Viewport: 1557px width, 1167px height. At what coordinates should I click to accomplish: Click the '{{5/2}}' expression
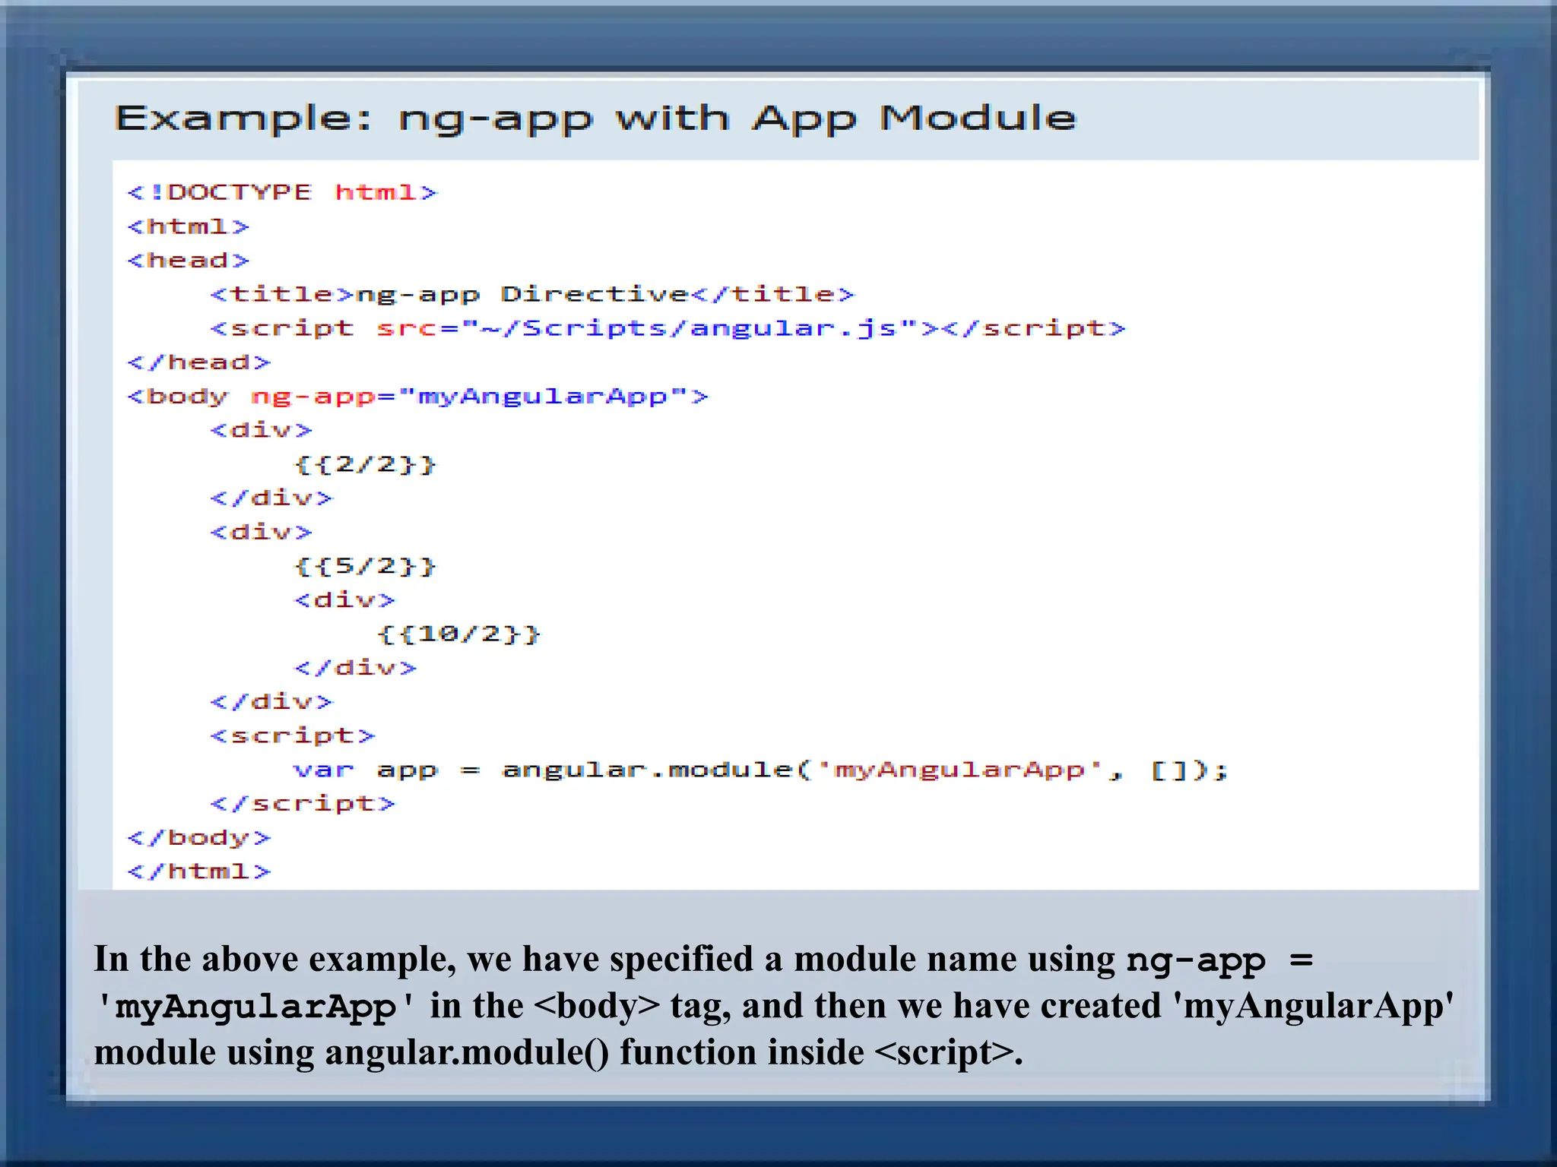(365, 566)
